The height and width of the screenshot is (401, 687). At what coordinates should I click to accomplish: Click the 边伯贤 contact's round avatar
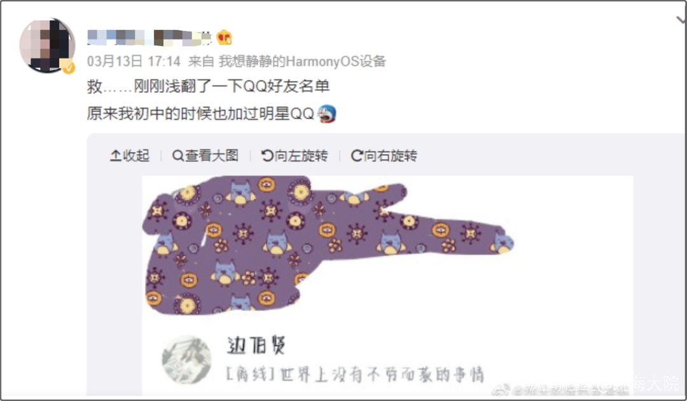click(x=187, y=360)
